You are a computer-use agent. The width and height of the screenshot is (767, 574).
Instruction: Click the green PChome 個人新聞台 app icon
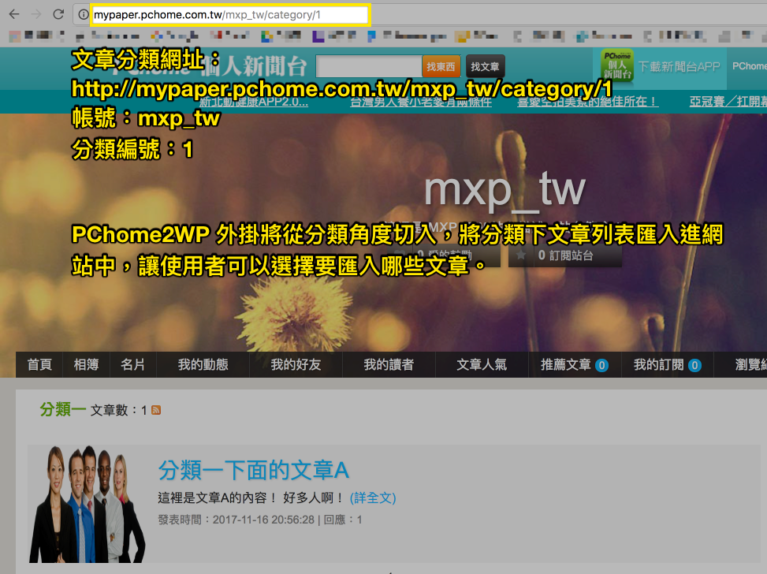point(616,65)
